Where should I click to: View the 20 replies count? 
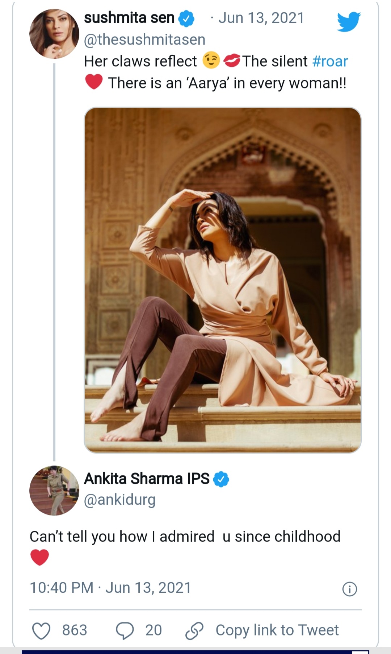154,630
